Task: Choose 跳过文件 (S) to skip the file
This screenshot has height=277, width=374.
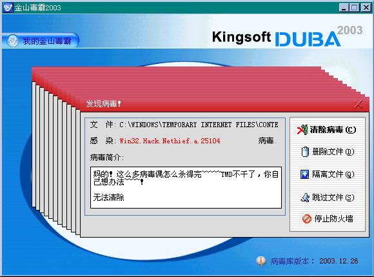Action: 328,197
